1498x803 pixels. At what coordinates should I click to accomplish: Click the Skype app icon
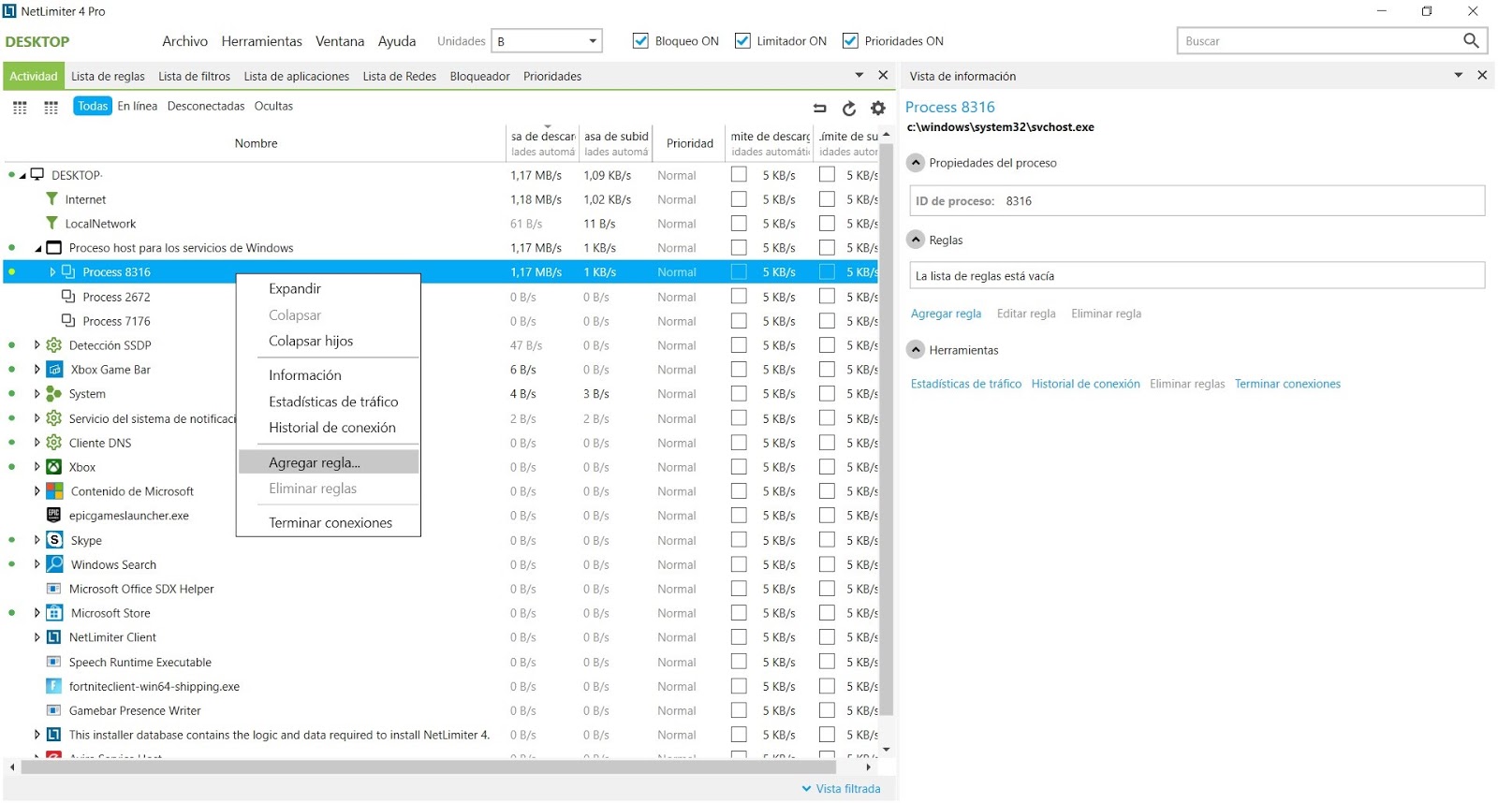pos(54,540)
